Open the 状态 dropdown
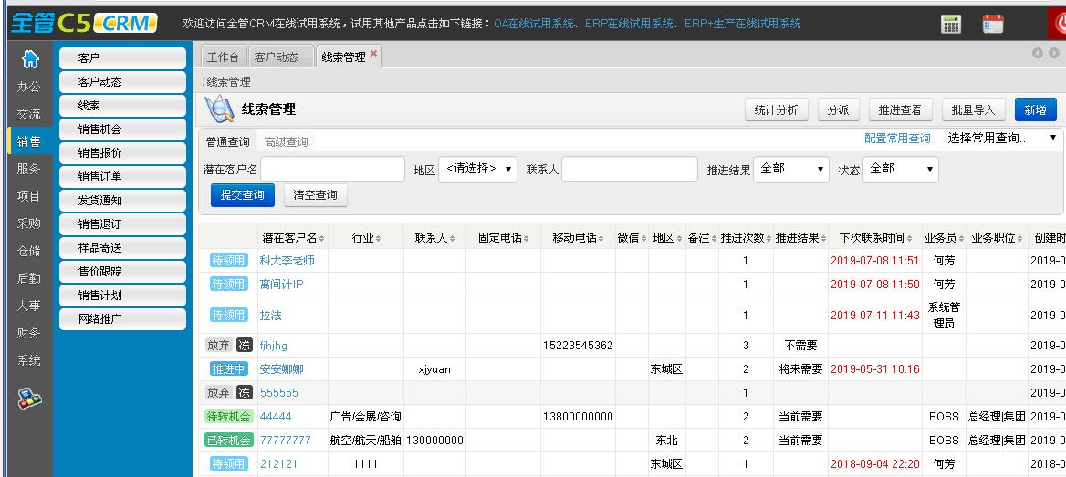This screenshot has width=1066, height=477. click(x=901, y=170)
